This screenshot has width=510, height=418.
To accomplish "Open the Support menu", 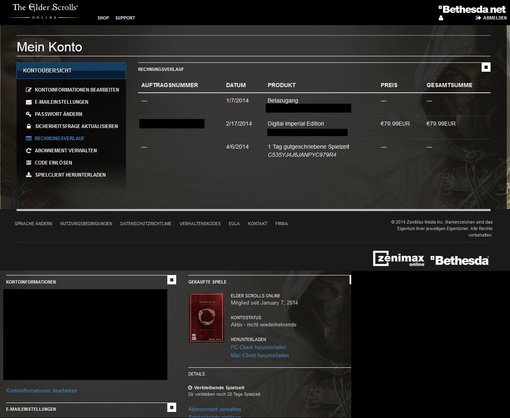I will click(125, 18).
